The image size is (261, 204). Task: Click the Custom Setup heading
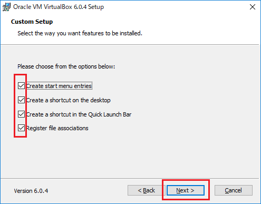32,22
